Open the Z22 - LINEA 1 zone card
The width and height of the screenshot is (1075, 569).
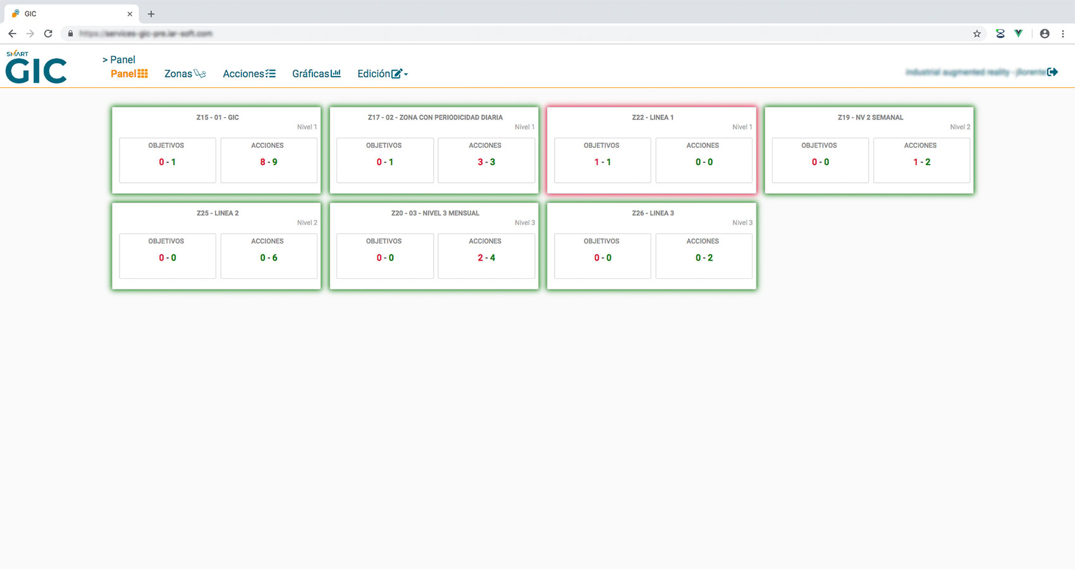click(x=652, y=118)
